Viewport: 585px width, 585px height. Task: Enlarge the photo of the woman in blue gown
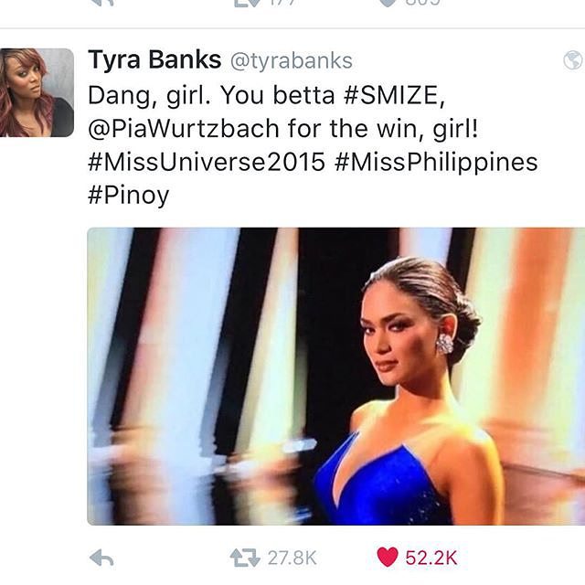(x=335, y=376)
